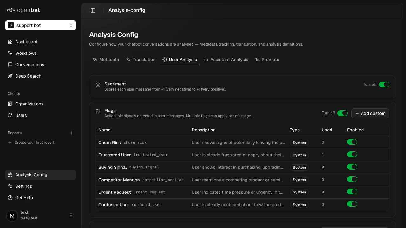
Task: Click the Conversations chat bubble icon
Action: 10,65
